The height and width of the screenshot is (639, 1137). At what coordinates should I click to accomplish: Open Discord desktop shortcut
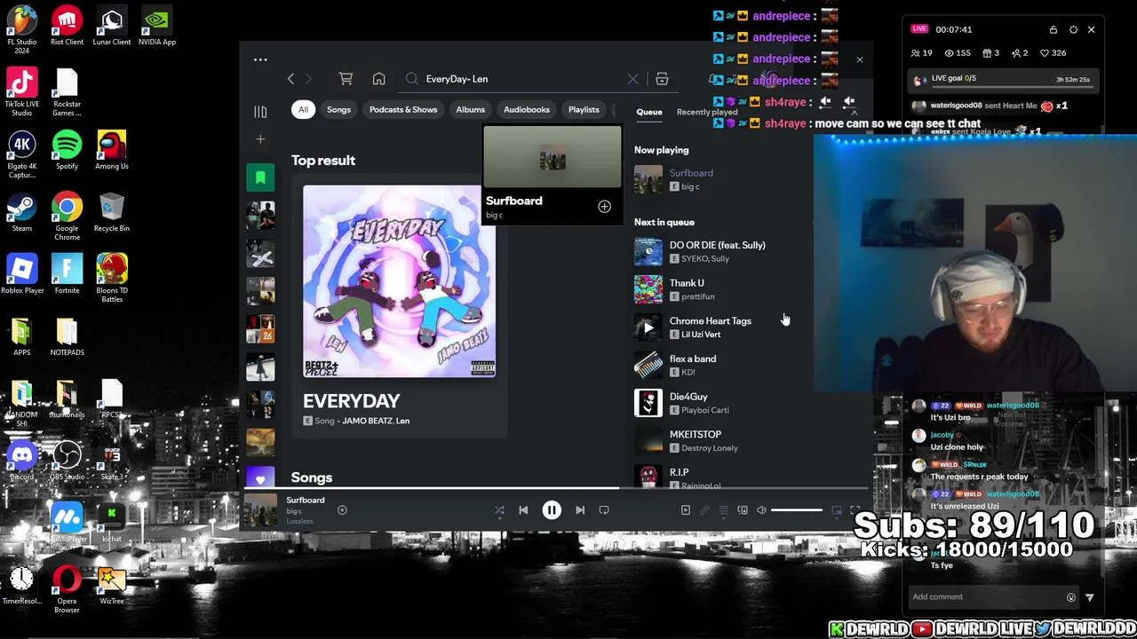(22, 461)
